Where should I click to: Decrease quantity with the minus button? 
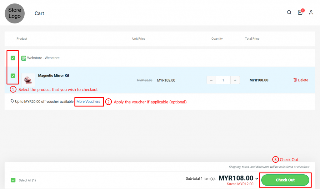(x=211, y=80)
